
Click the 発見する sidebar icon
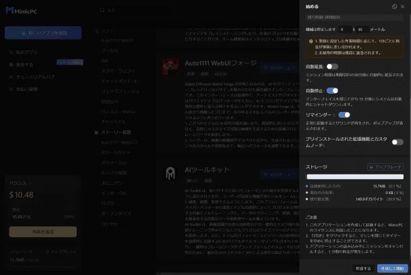11,65
